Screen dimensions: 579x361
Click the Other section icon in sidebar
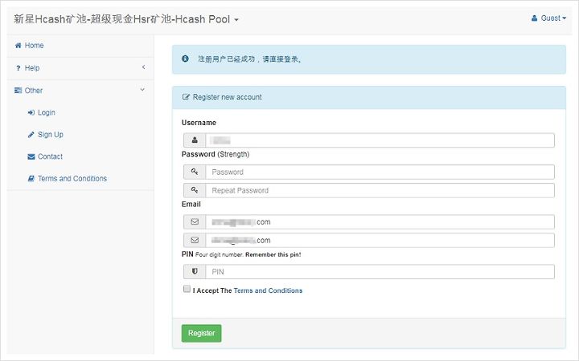click(x=18, y=91)
